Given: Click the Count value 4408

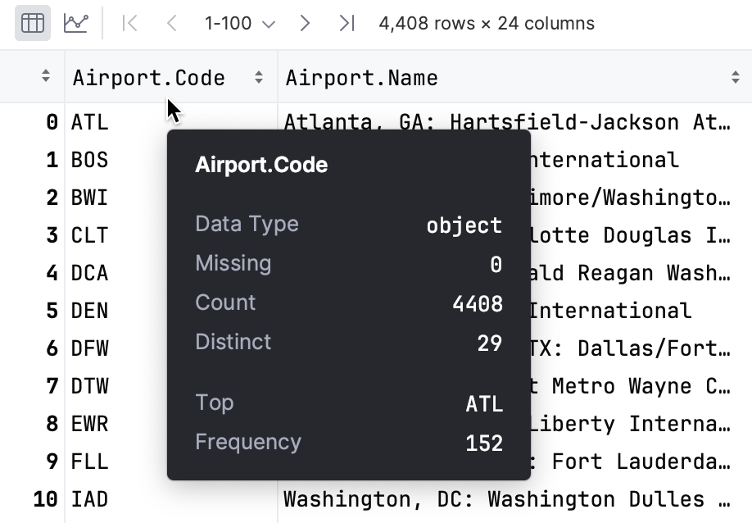Looking at the screenshot, I should [x=478, y=304].
